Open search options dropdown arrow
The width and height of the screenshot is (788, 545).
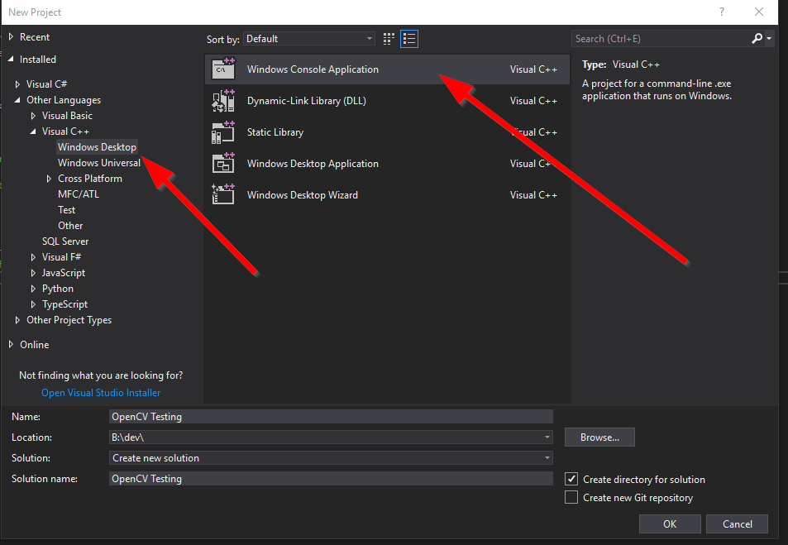(769, 39)
